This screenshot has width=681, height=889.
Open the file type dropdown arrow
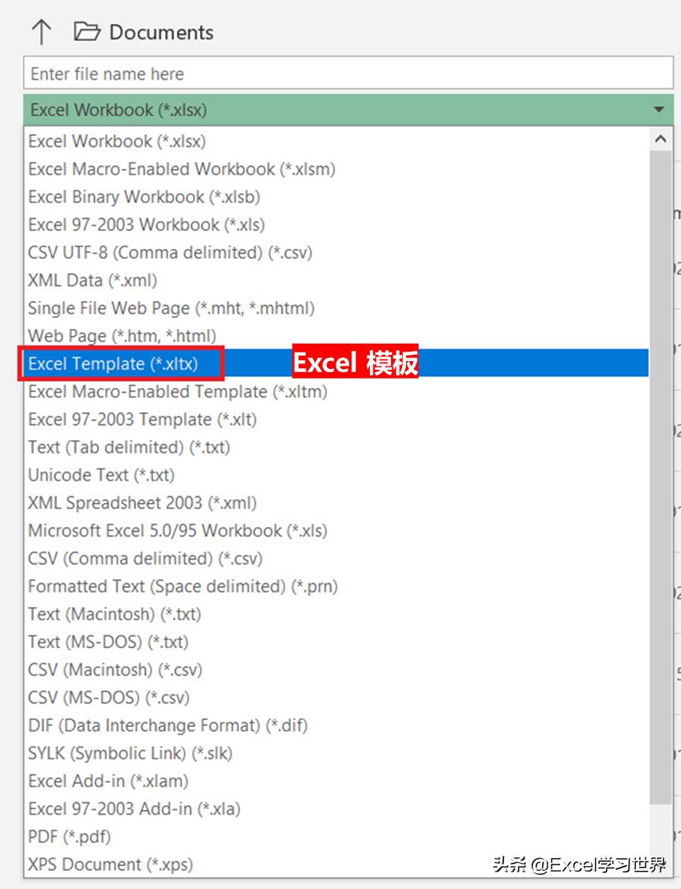[x=660, y=109]
